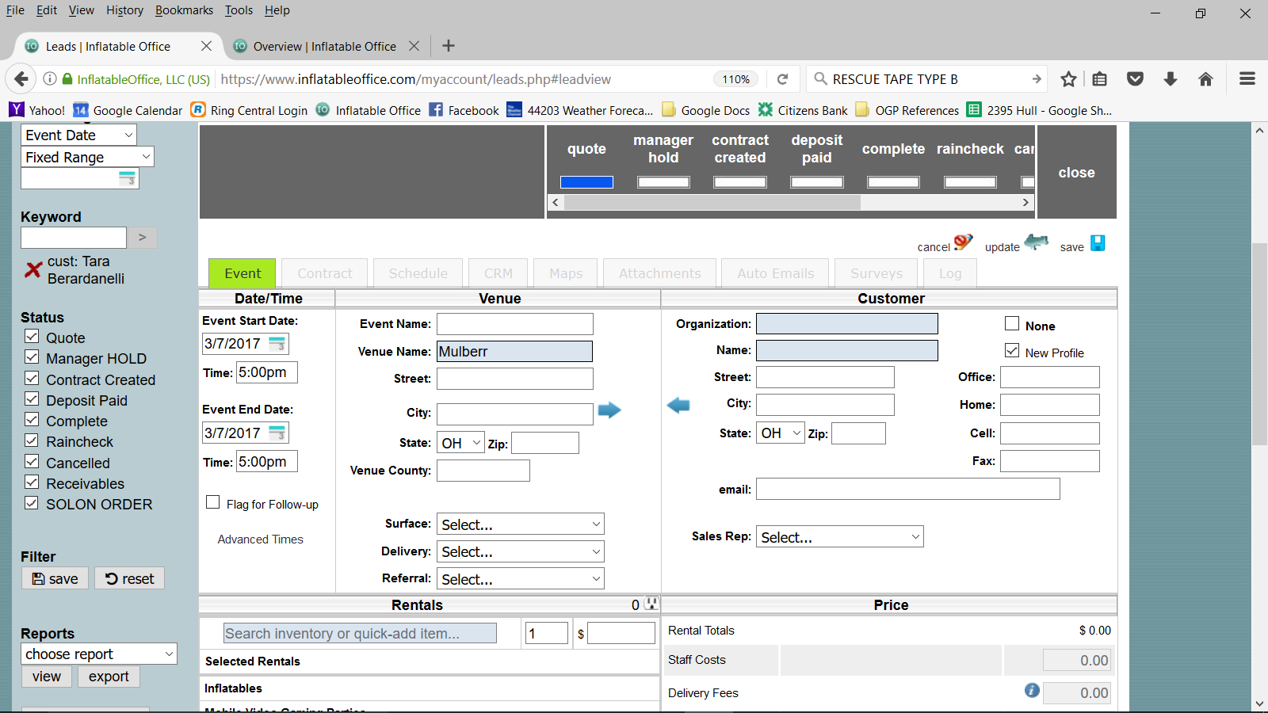Copy customer address to venue arrow
Screen dimensions: 1268x713
point(678,406)
